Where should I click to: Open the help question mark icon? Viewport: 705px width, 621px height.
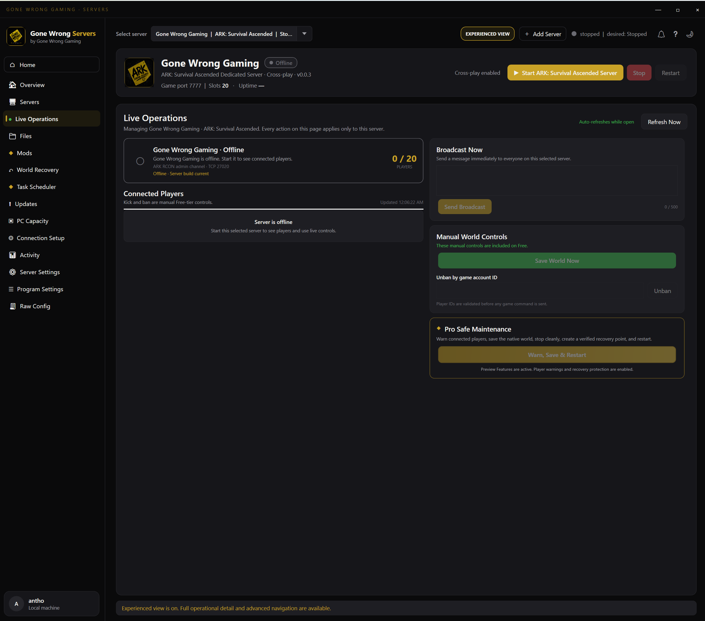(x=675, y=34)
